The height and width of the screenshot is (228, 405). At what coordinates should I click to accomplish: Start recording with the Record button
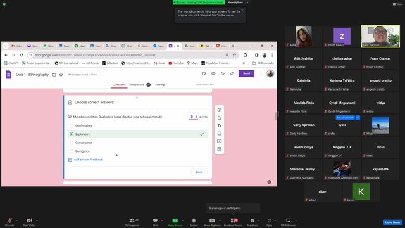(194, 222)
